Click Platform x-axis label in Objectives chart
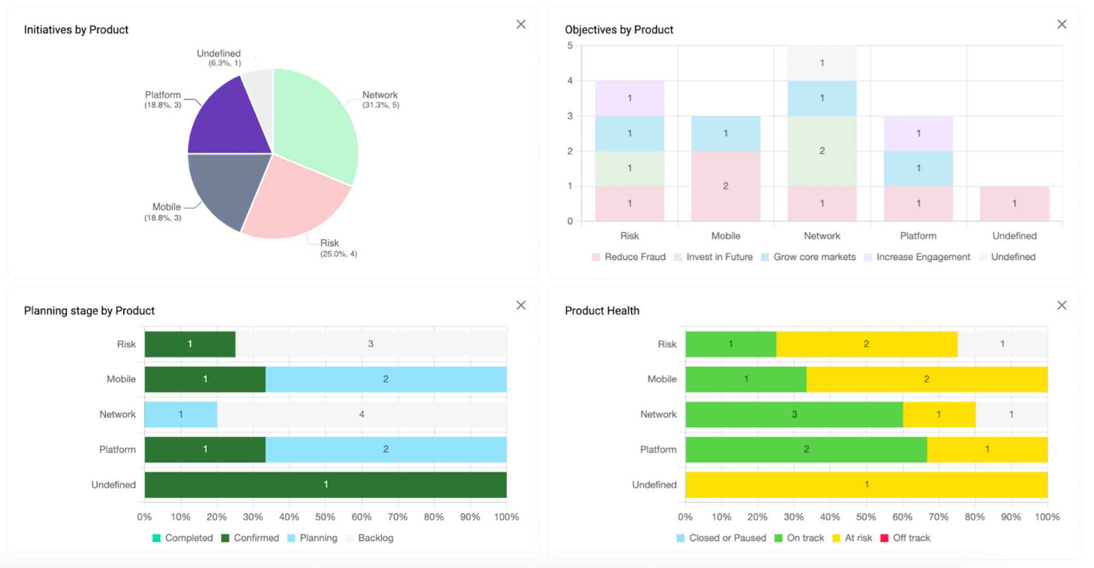1094x568 pixels. click(x=918, y=236)
